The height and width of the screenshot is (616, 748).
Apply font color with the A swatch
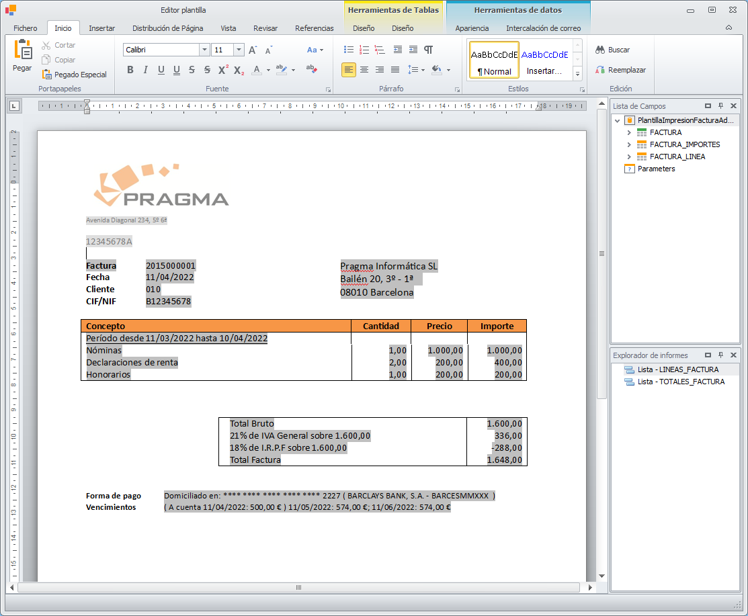[x=257, y=70]
